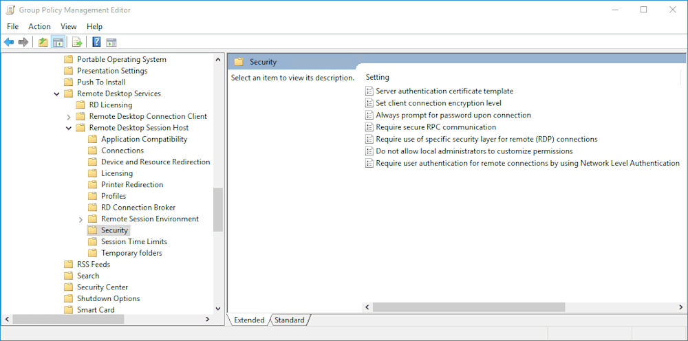Select the Search tree item
The image size is (688, 341).
point(88,276)
